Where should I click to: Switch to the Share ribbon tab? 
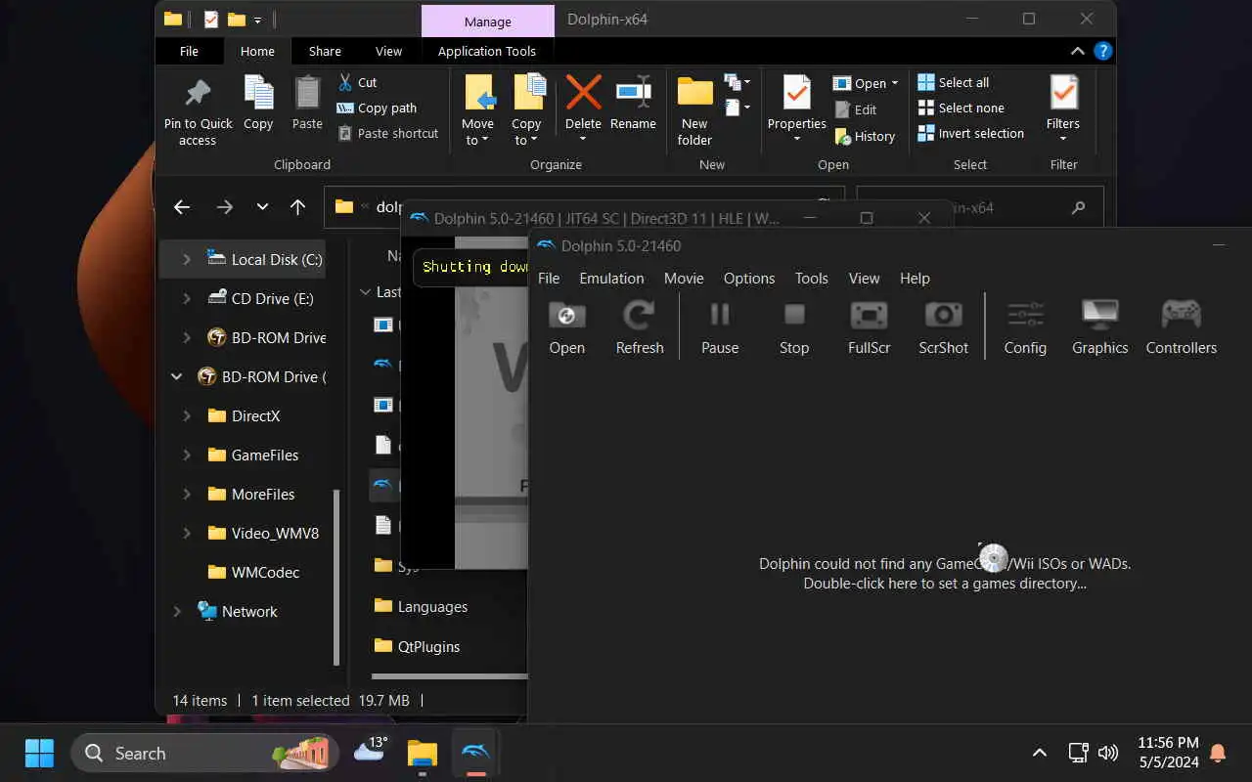325,51
